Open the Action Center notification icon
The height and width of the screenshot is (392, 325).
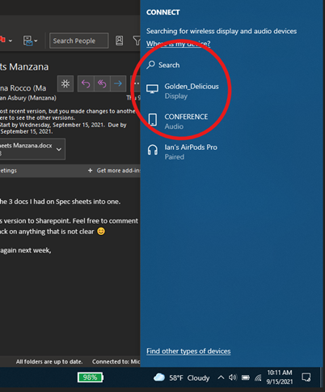tap(306, 377)
